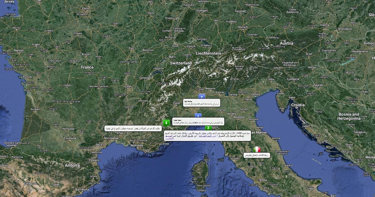Click the France country label
375x197 pixels.
87,67
